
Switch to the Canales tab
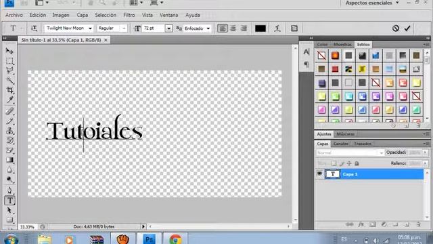pos(341,144)
